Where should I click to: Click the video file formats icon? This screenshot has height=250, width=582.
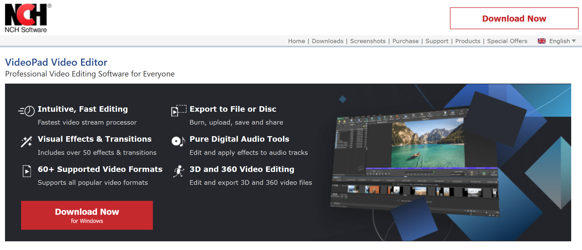coord(27,171)
